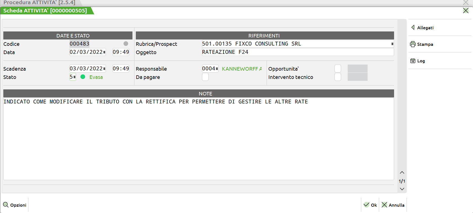The image size is (473, 213).
Task: Go to previous page with up chevron
Action: [402, 172]
